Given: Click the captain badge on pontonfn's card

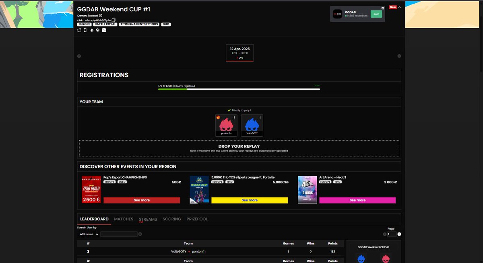Looking at the screenshot, I should (x=218, y=117).
